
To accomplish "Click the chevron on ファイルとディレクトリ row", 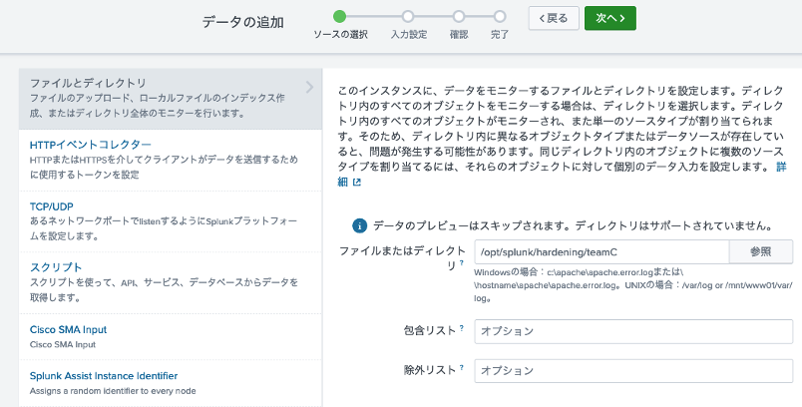I will [x=309, y=88].
